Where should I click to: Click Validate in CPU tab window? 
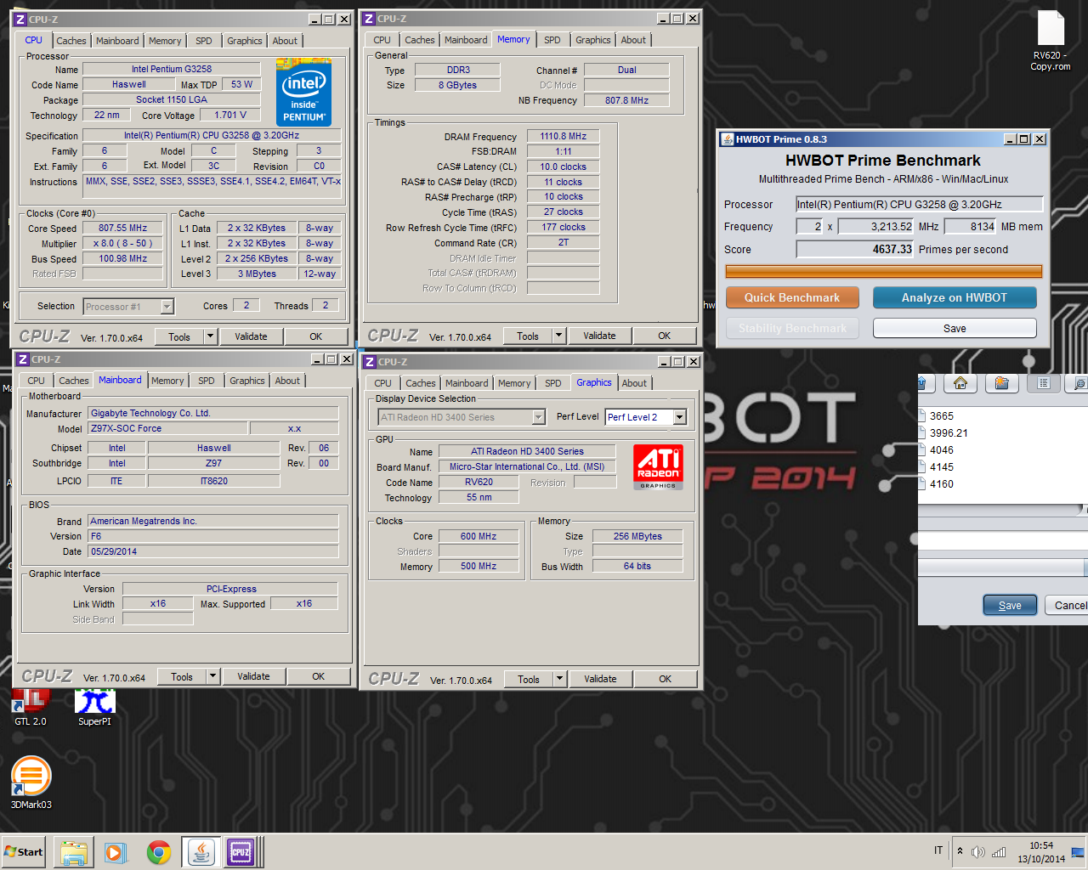[x=251, y=336]
